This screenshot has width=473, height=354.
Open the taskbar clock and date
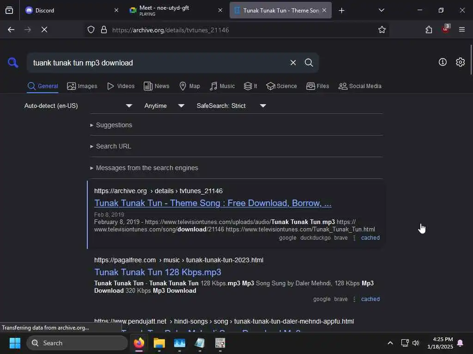(x=440, y=343)
